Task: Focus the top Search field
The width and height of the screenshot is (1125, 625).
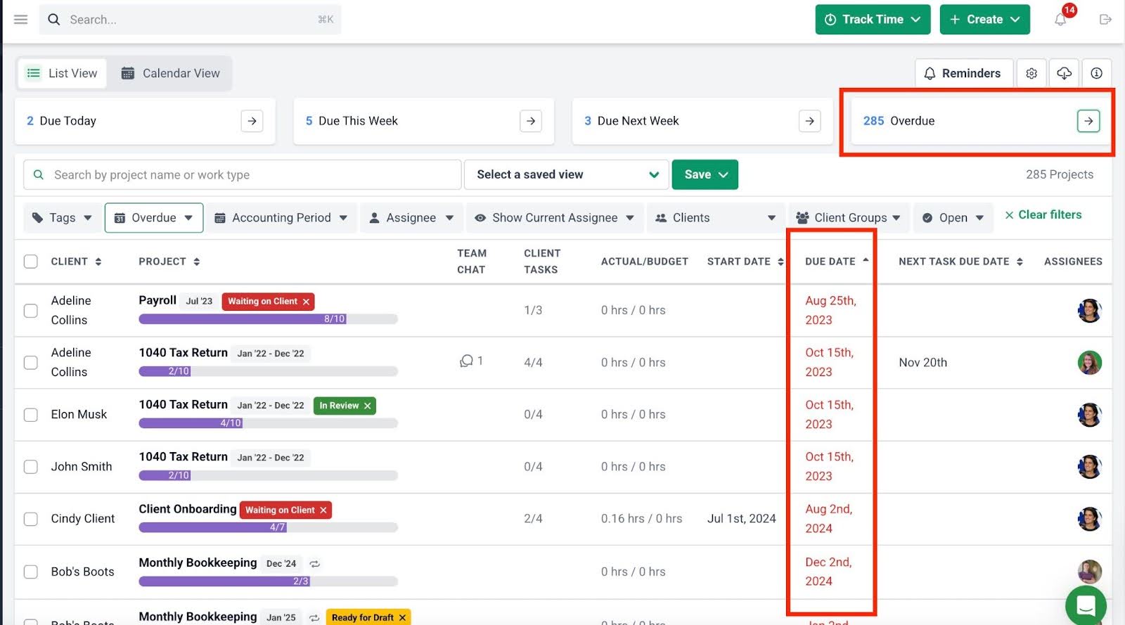Action: point(191,20)
